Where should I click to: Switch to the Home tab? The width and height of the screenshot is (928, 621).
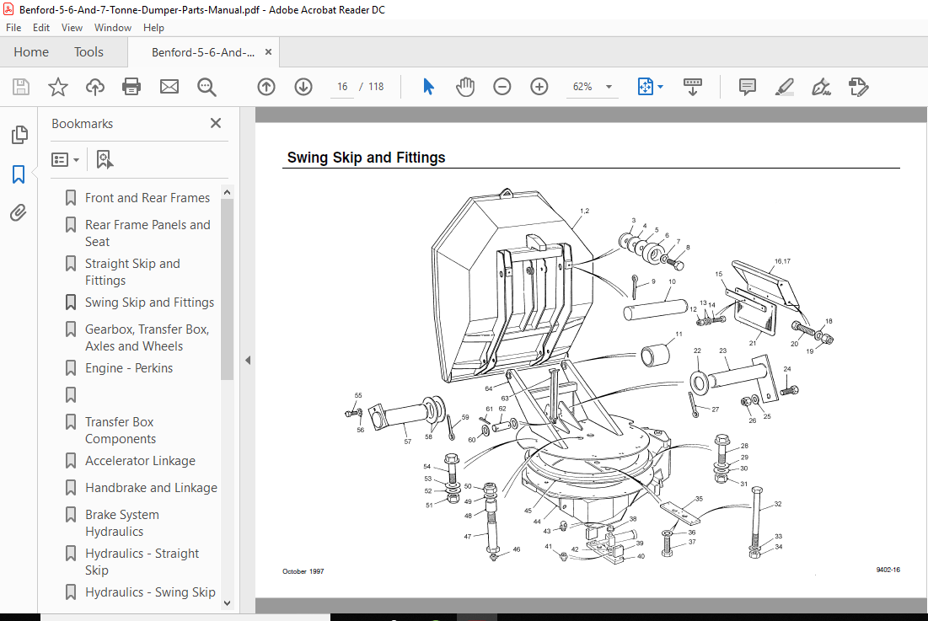click(31, 52)
